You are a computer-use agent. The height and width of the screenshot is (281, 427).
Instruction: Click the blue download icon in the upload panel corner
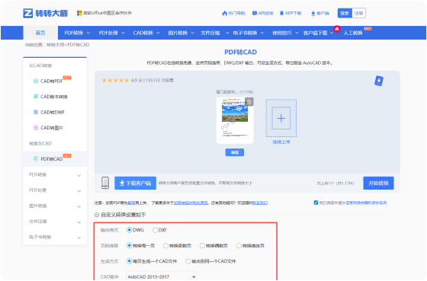click(x=378, y=81)
